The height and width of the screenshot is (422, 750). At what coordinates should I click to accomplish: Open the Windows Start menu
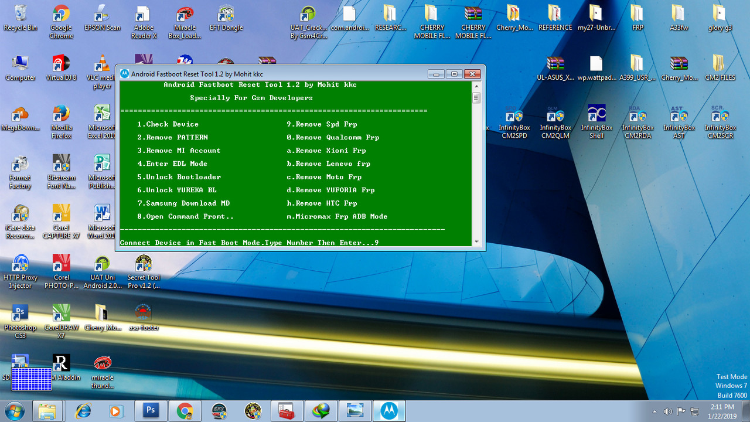pyautogui.click(x=15, y=411)
